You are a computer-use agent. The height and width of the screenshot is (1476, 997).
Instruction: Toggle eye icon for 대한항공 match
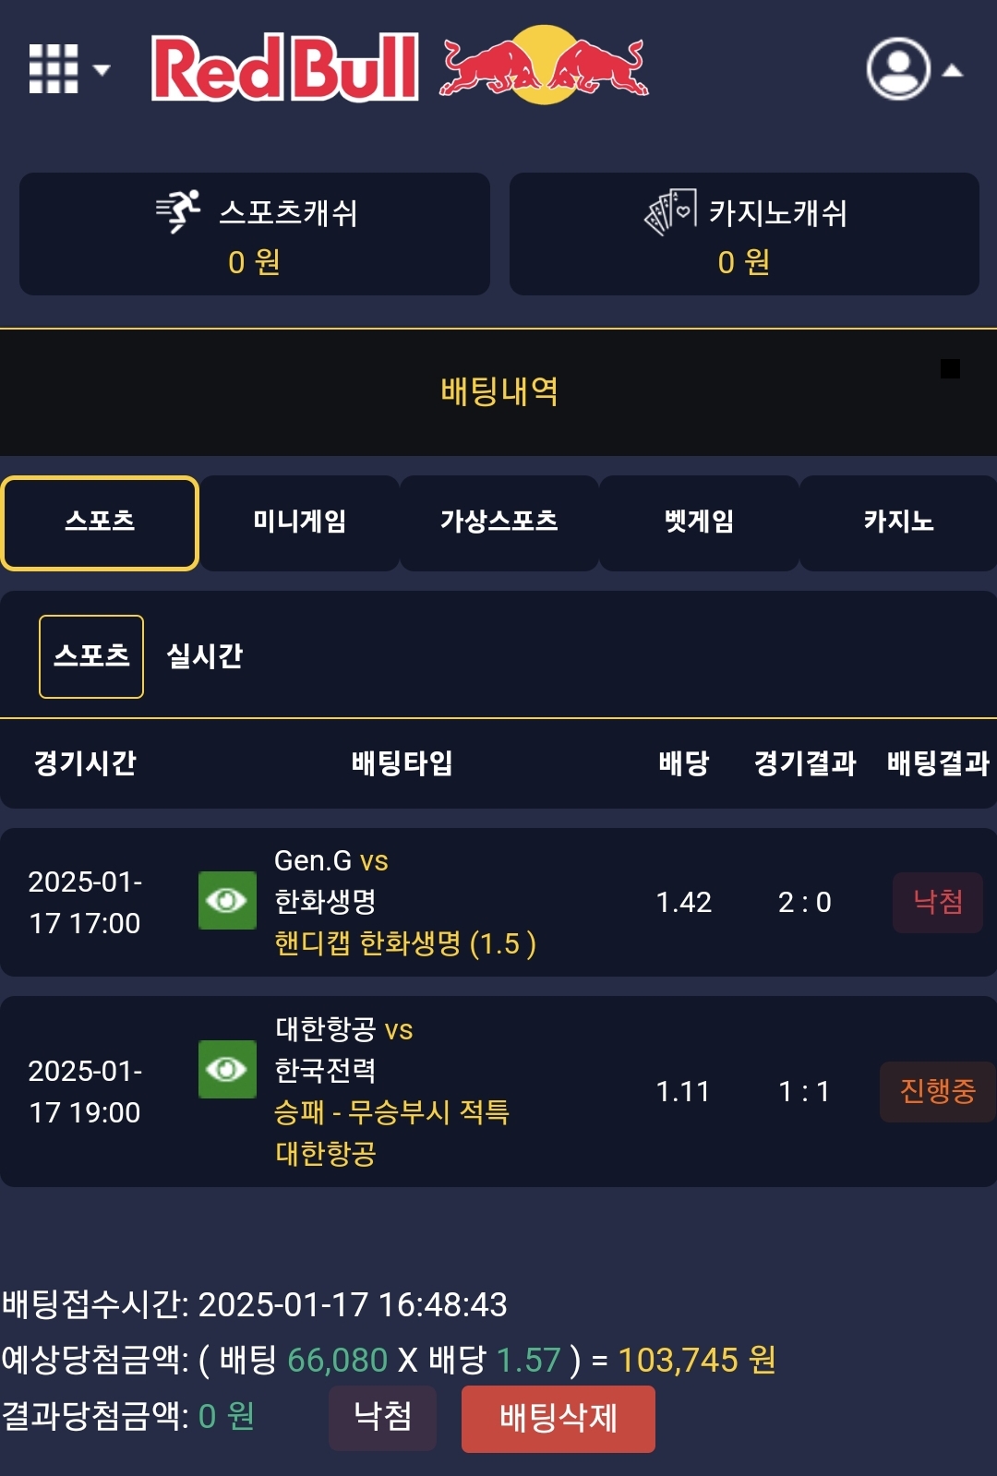tap(227, 1069)
